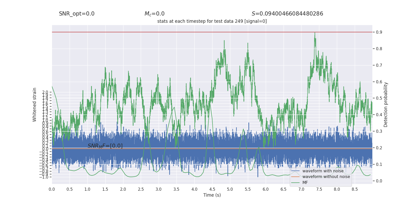Click the Whitened strain axis label
Image resolution: width=414 pixels, height=207 pixels.
point(34,105)
